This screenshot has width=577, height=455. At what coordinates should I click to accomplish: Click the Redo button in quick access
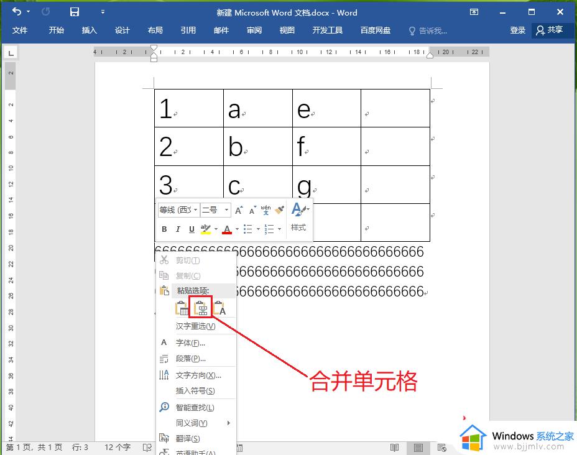pos(45,12)
